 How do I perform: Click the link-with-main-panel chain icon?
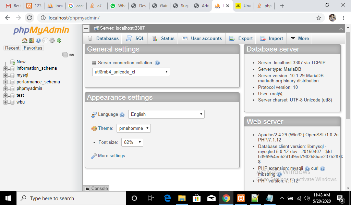pos(72,55)
